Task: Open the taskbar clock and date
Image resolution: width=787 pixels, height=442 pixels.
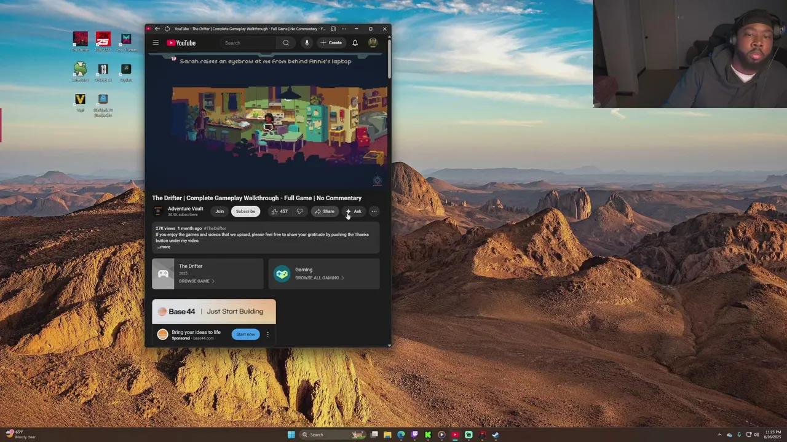Action: [x=773, y=435]
